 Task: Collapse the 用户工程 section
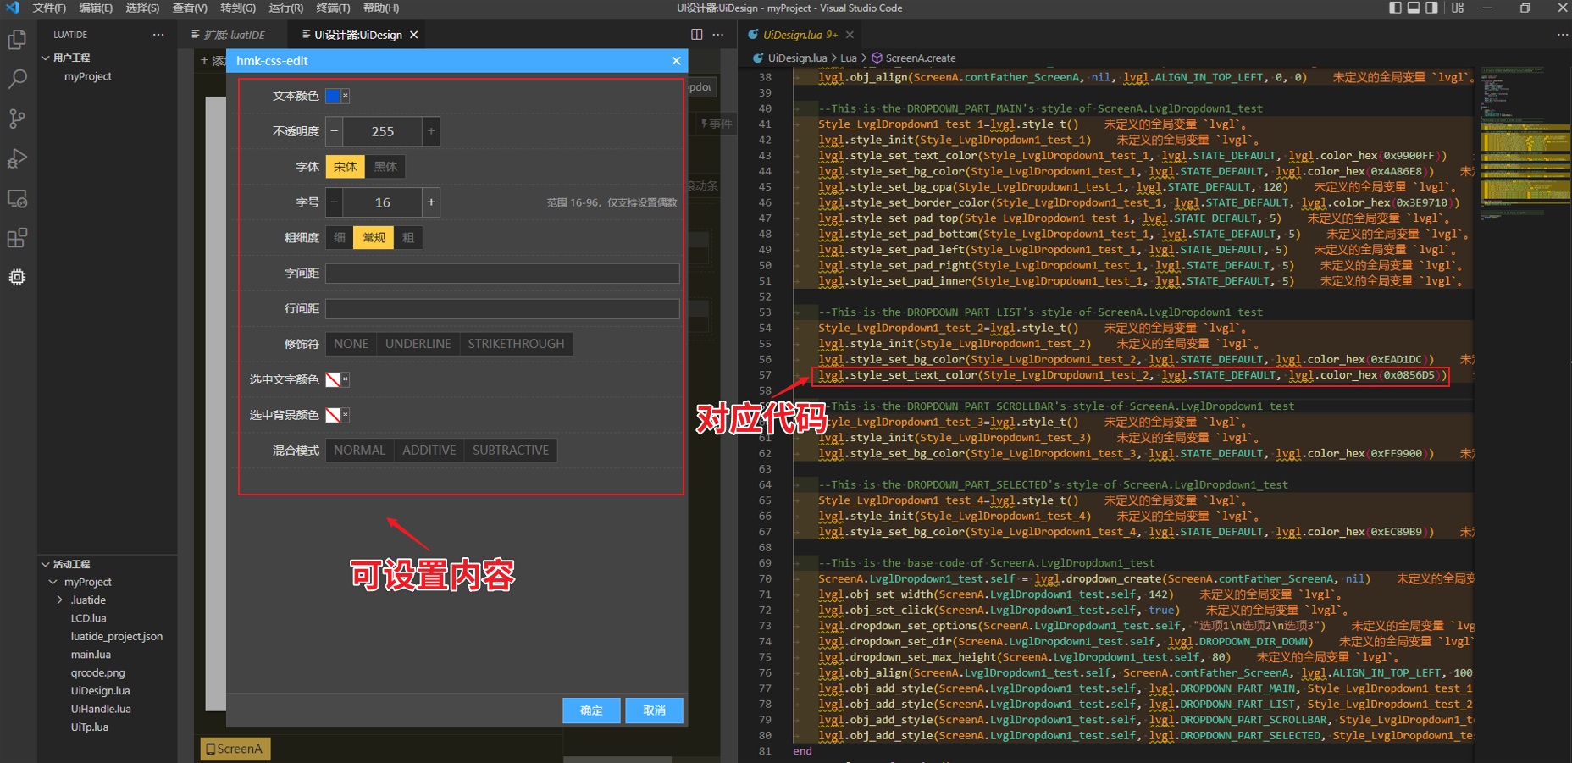coord(46,58)
